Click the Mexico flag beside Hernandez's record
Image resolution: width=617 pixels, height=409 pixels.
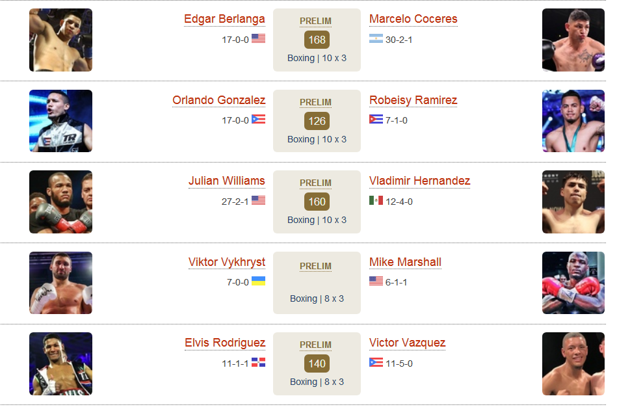tap(376, 200)
